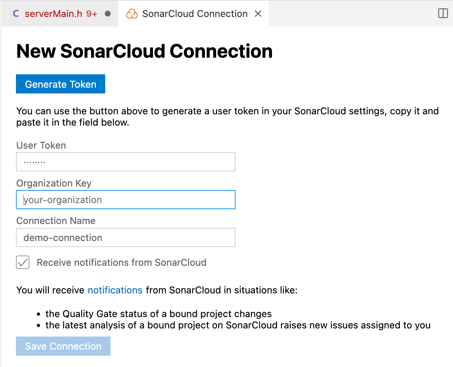Click the 'Connection Name' label
The width and height of the screenshot is (453, 367).
point(56,221)
